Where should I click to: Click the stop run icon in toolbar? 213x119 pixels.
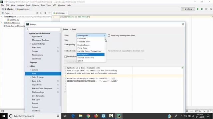[206, 9]
